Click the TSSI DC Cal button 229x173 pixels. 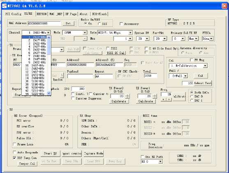[116, 53]
